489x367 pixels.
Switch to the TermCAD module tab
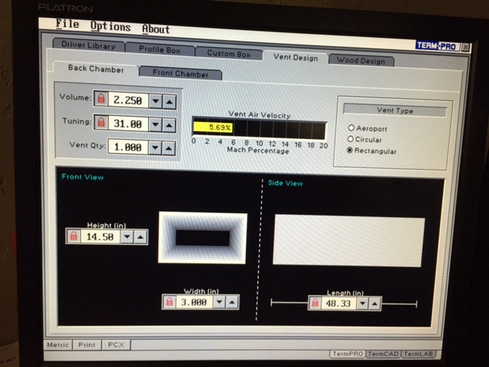pos(383,354)
